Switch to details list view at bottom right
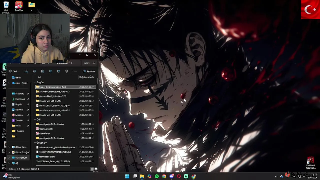320x180 pixels. point(92,169)
